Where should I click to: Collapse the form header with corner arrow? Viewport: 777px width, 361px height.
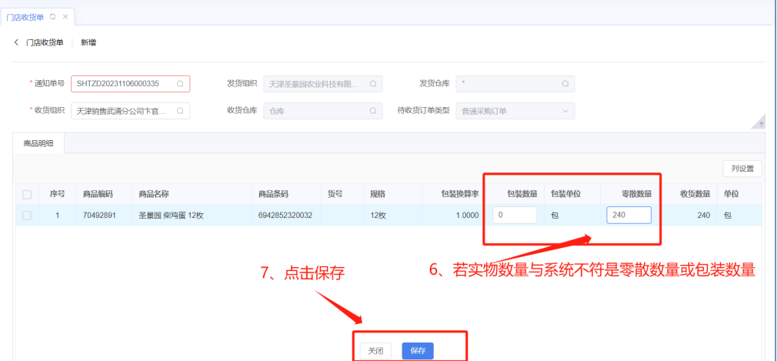pyautogui.click(x=760, y=123)
